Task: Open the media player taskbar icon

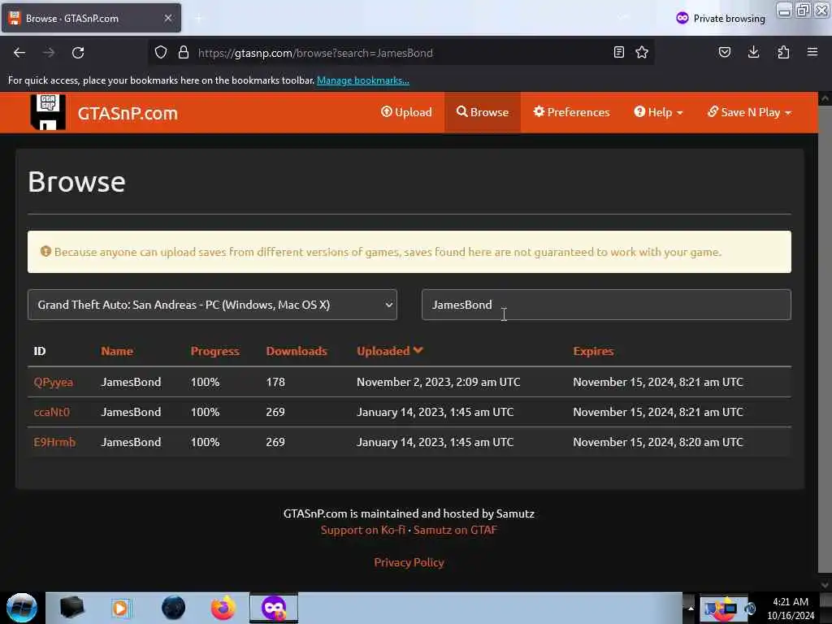Action: click(x=120, y=608)
